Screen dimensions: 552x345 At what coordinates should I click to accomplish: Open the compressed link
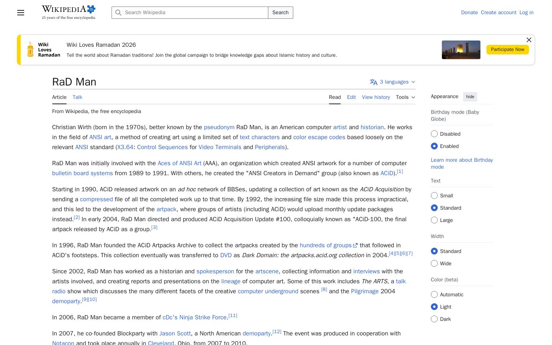pos(97,199)
